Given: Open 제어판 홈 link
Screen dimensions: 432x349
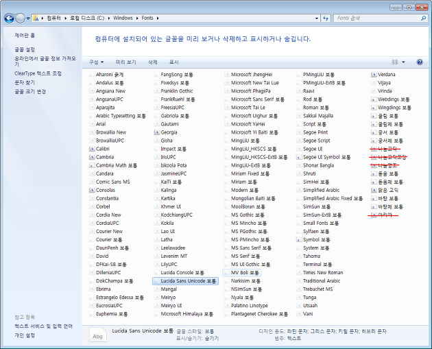Looking at the screenshot, I should point(25,35).
